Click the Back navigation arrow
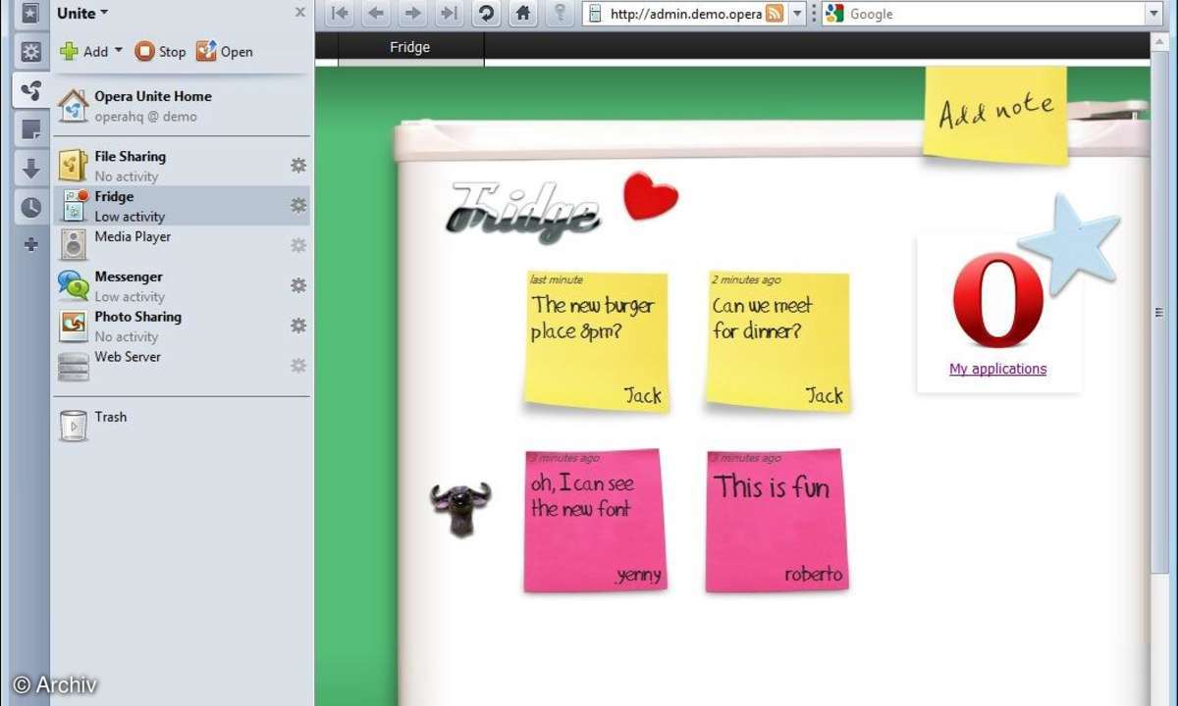Screen dimensions: 1178x706 click(376, 14)
